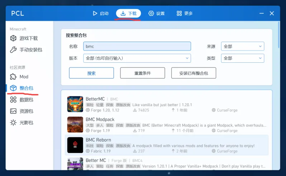Click the PCL logo text

(18, 13)
